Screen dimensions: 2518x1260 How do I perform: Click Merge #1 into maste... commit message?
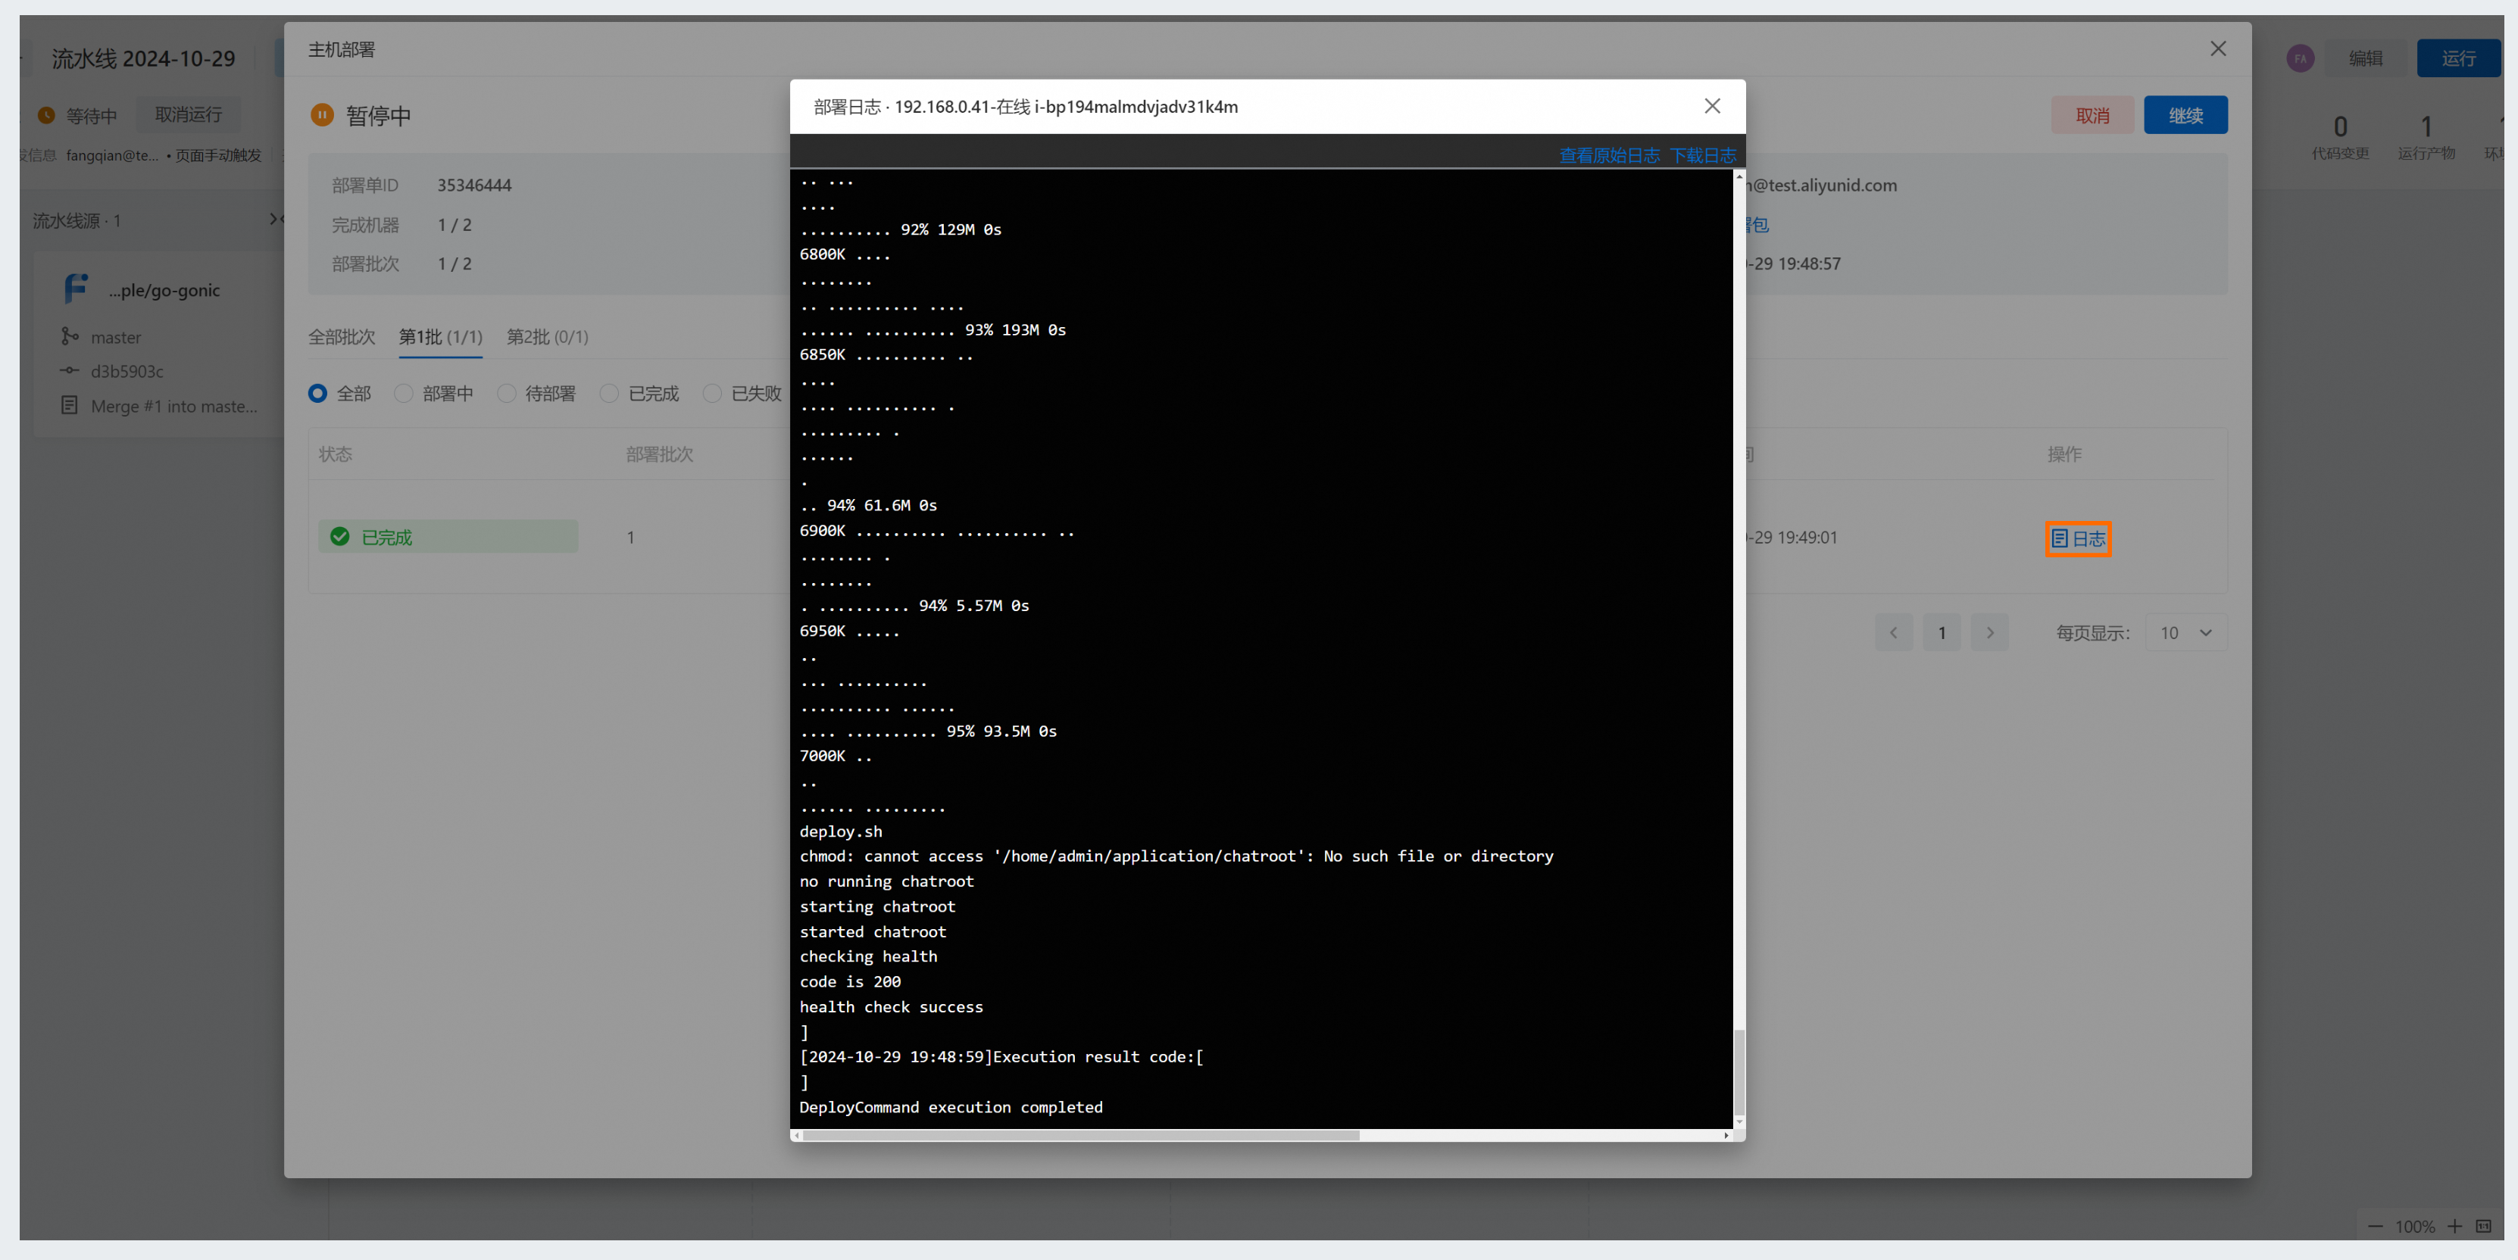point(174,407)
